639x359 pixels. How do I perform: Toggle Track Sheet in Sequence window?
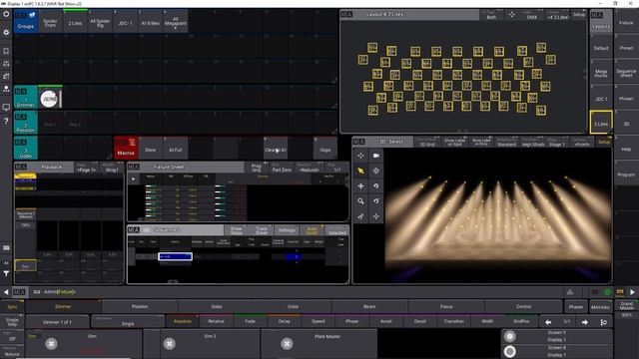pos(262,230)
